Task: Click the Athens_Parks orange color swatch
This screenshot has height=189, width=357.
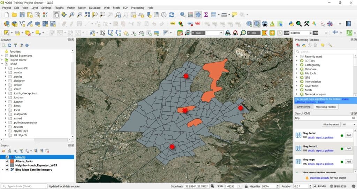Action: coord(12,161)
